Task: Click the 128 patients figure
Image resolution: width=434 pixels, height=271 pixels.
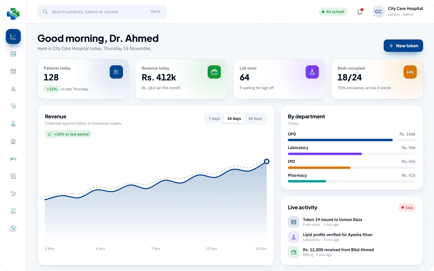Action: pyautogui.click(x=51, y=78)
